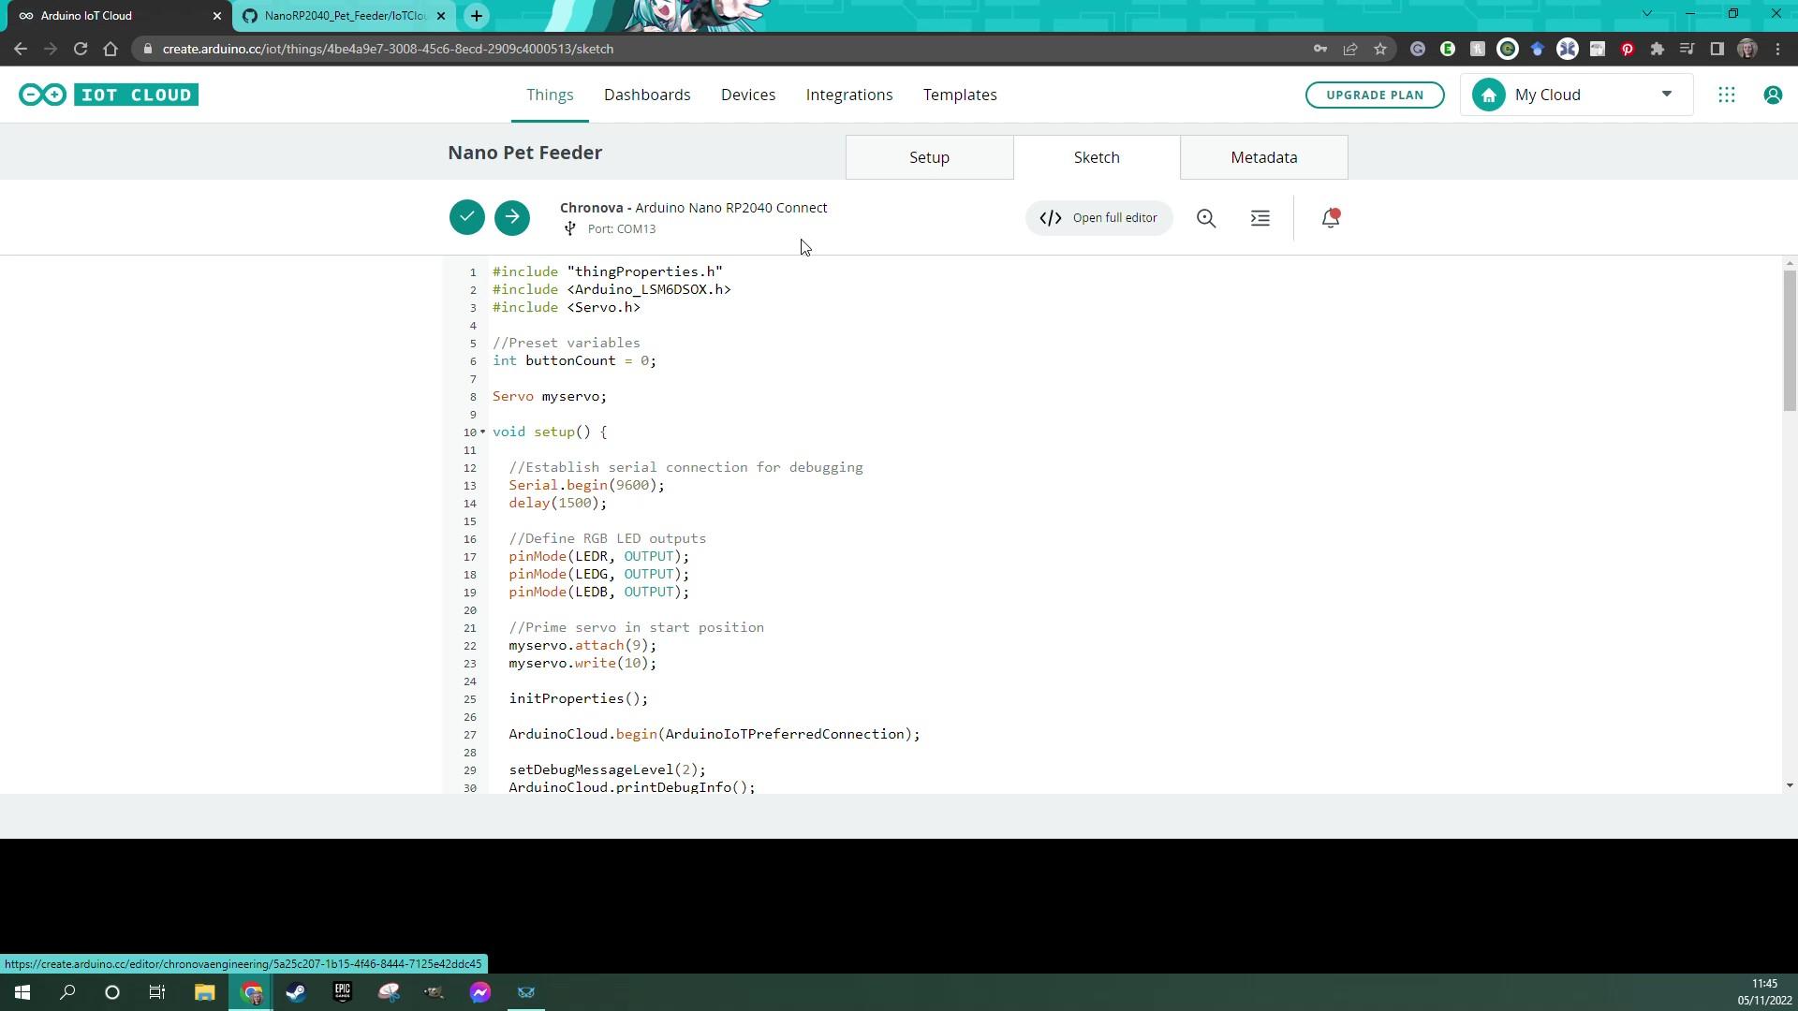Open the Arduino apps grid icon

[1727, 95]
